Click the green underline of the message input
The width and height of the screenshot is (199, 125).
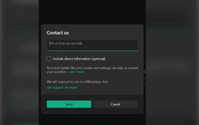(92, 51)
